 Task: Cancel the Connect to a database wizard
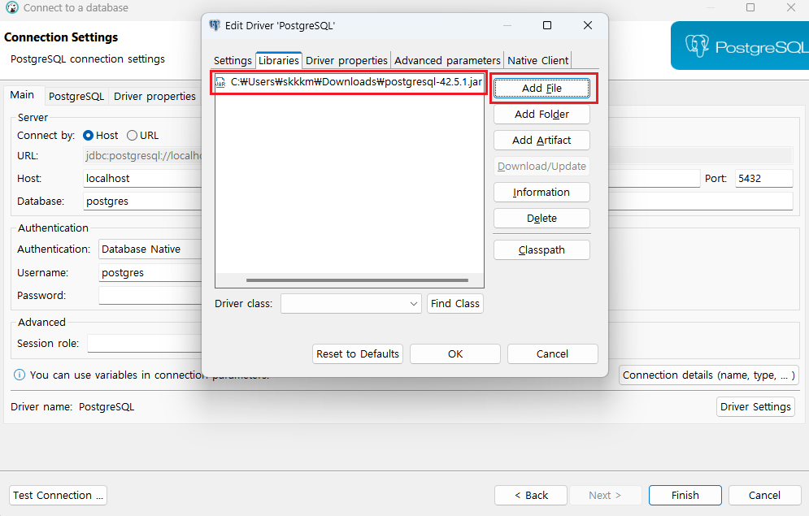point(764,496)
